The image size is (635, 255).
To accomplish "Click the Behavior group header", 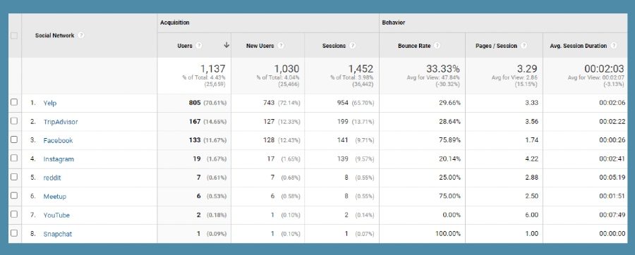I will [394, 23].
